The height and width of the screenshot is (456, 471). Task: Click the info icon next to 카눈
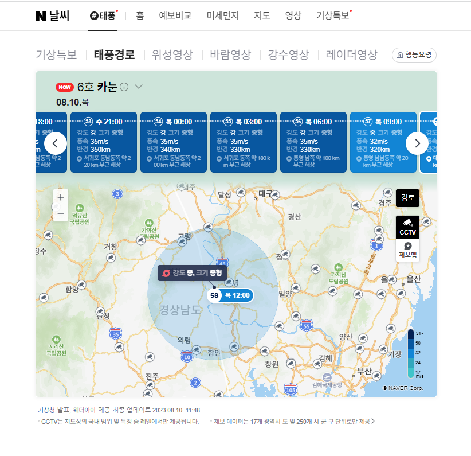tap(124, 87)
